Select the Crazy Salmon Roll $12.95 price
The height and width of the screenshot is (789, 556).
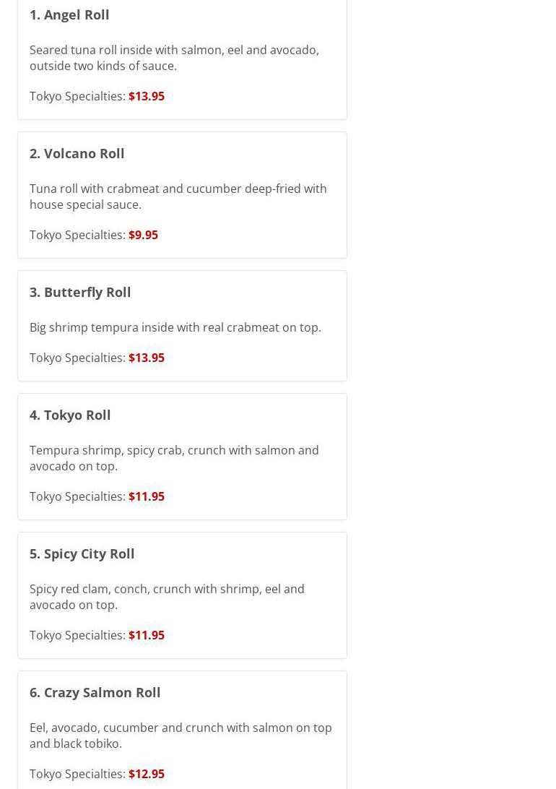pos(147,775)
